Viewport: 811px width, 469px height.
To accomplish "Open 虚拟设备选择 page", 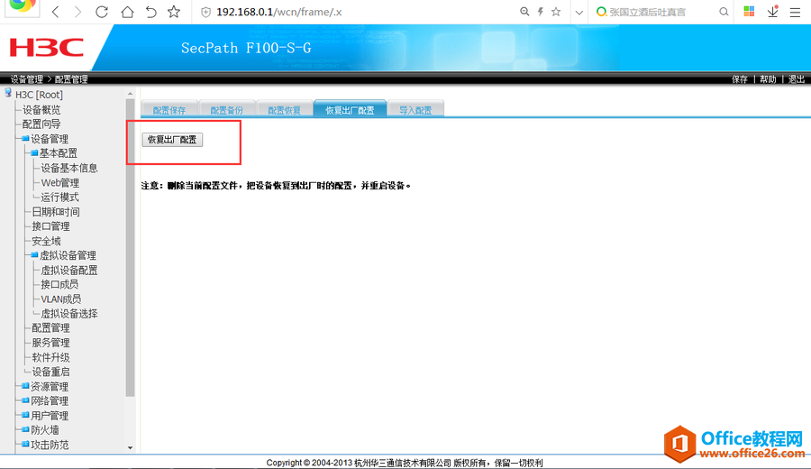I will [69, 314].
